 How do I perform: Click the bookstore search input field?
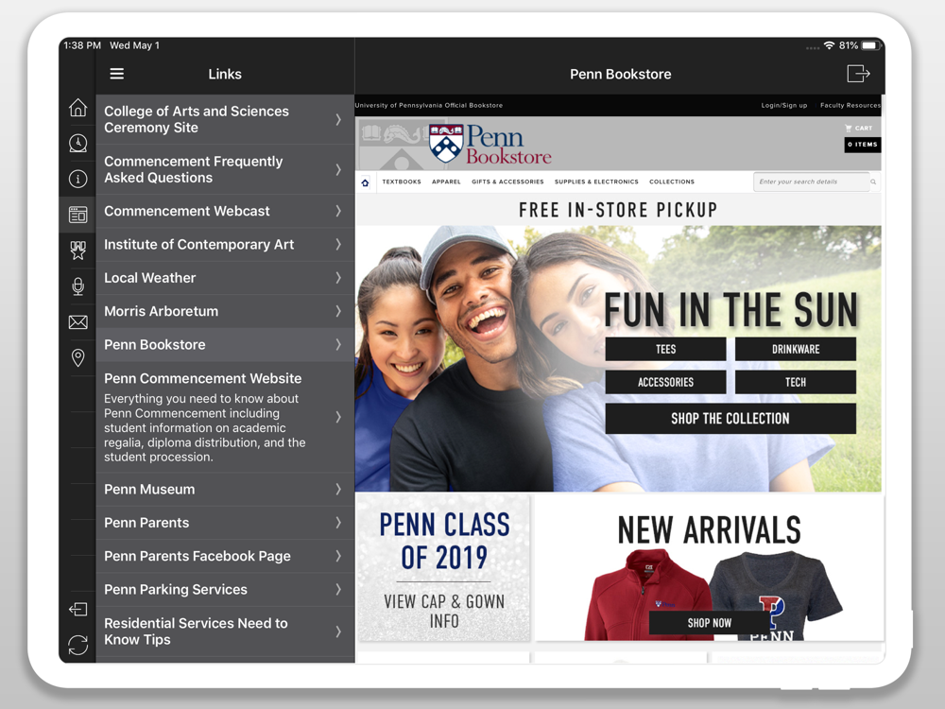pos(811,182)
